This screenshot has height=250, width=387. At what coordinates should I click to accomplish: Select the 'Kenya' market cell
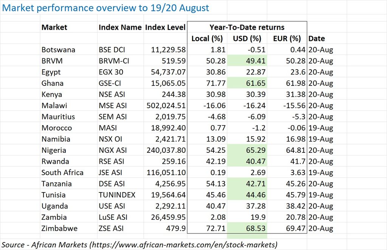tap(69, 94)
